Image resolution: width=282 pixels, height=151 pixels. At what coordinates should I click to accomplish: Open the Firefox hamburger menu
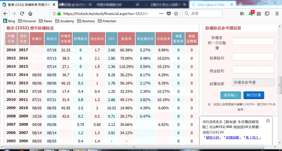coord(277,14)
